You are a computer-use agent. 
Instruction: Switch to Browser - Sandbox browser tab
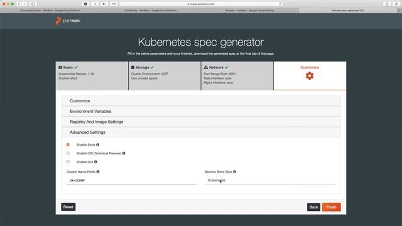[x=249, y=11]
